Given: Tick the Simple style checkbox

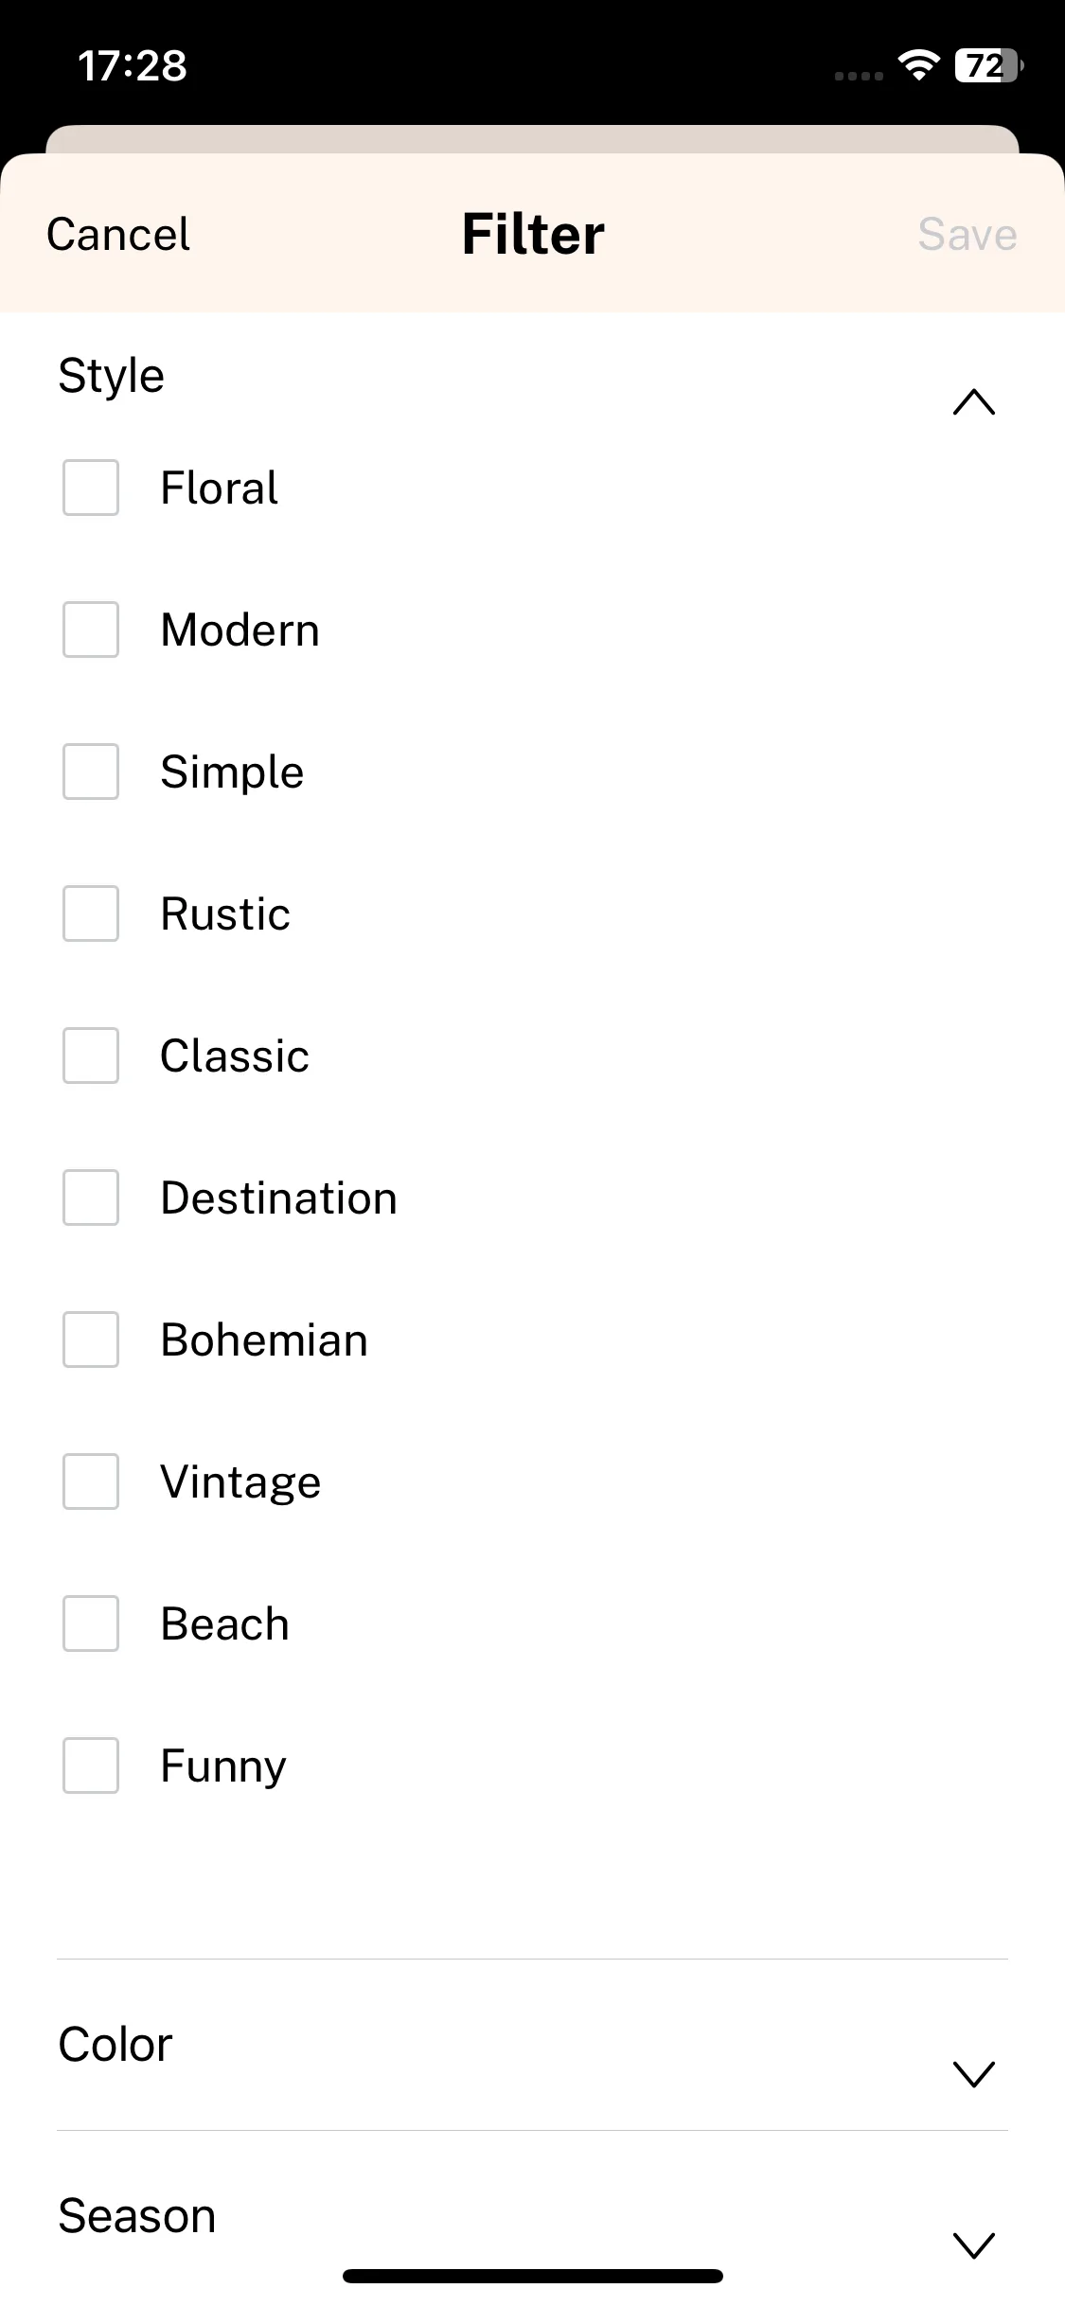Looking at the screenshot, I should (x=91, y=772).
